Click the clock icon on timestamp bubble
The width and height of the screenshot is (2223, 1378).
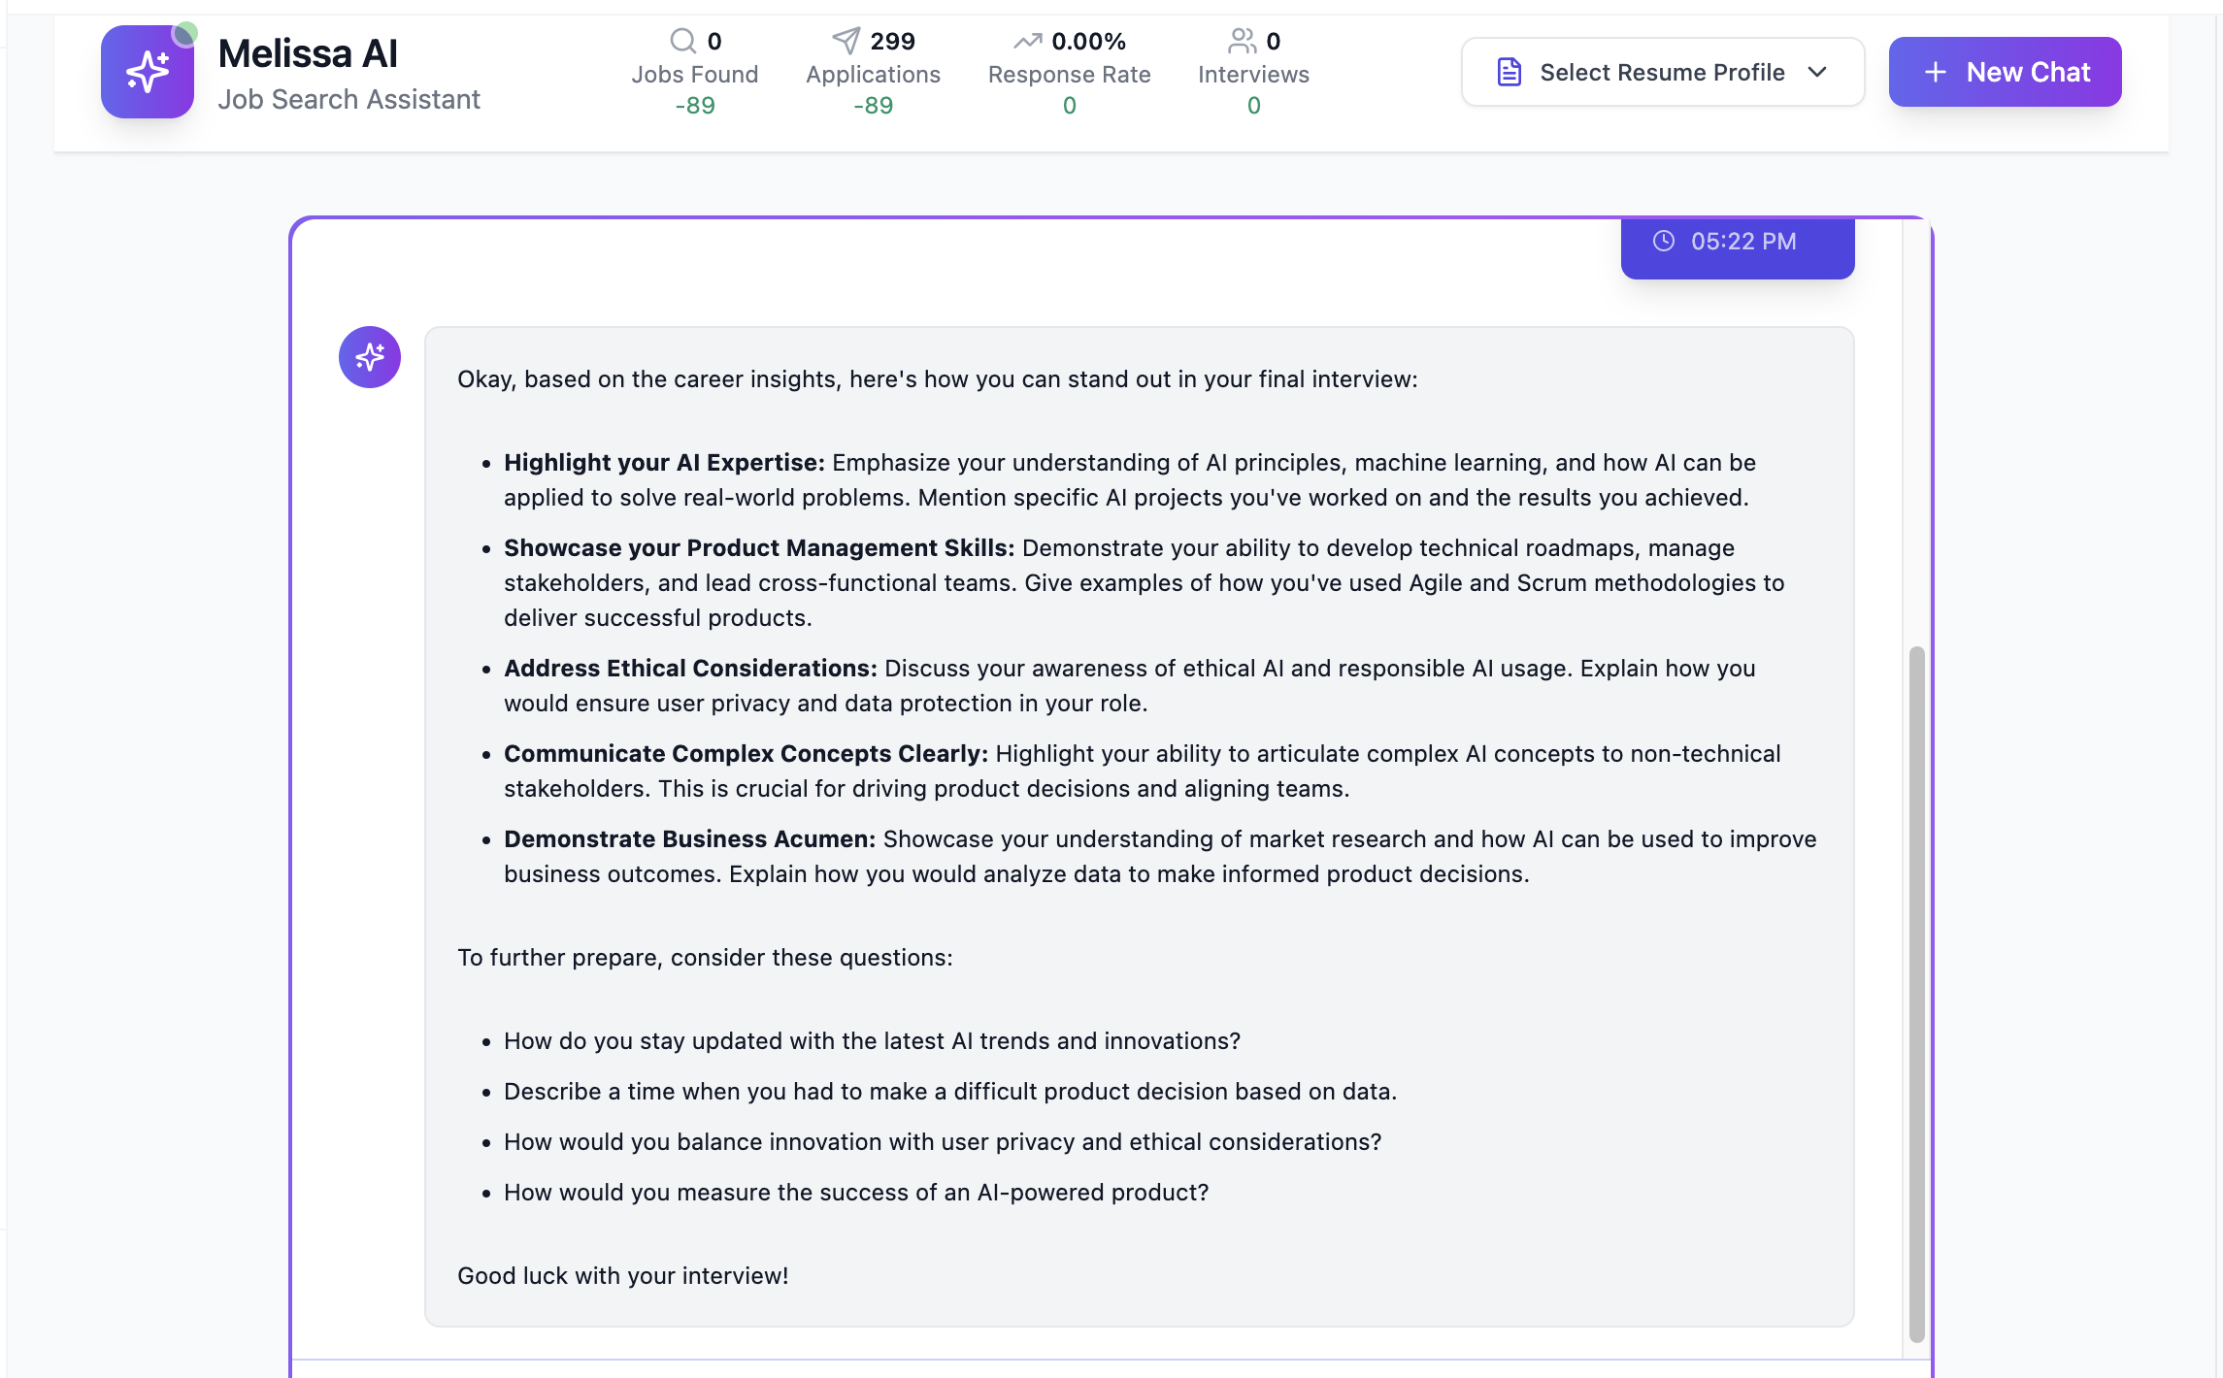coord(1664,241)
